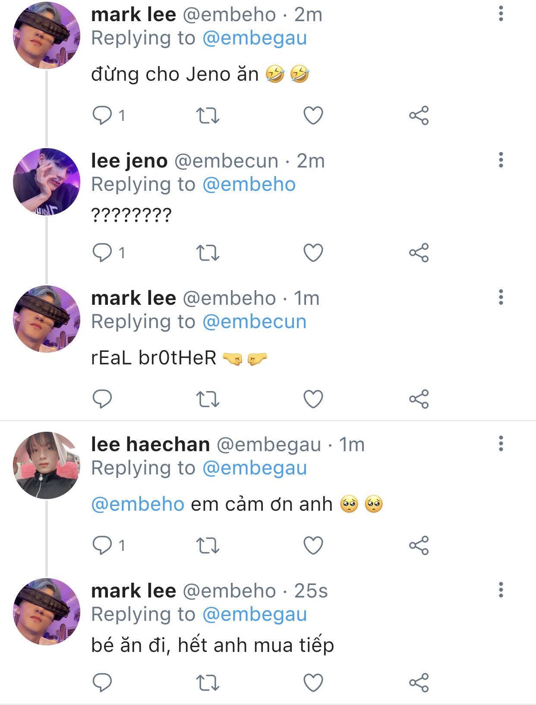Screen dimensions: 536x705
Task: Share the "rEaL br0tHeR" tweet
Action: click(x=419, y=399)
